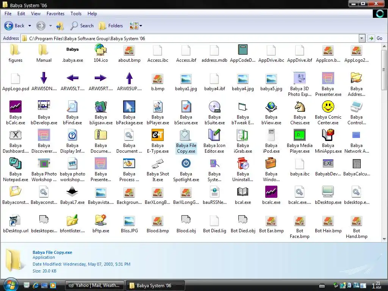Open the Back history dropdown arrow
This screenshot has height=291, width=388.
[x=30, y=26]
